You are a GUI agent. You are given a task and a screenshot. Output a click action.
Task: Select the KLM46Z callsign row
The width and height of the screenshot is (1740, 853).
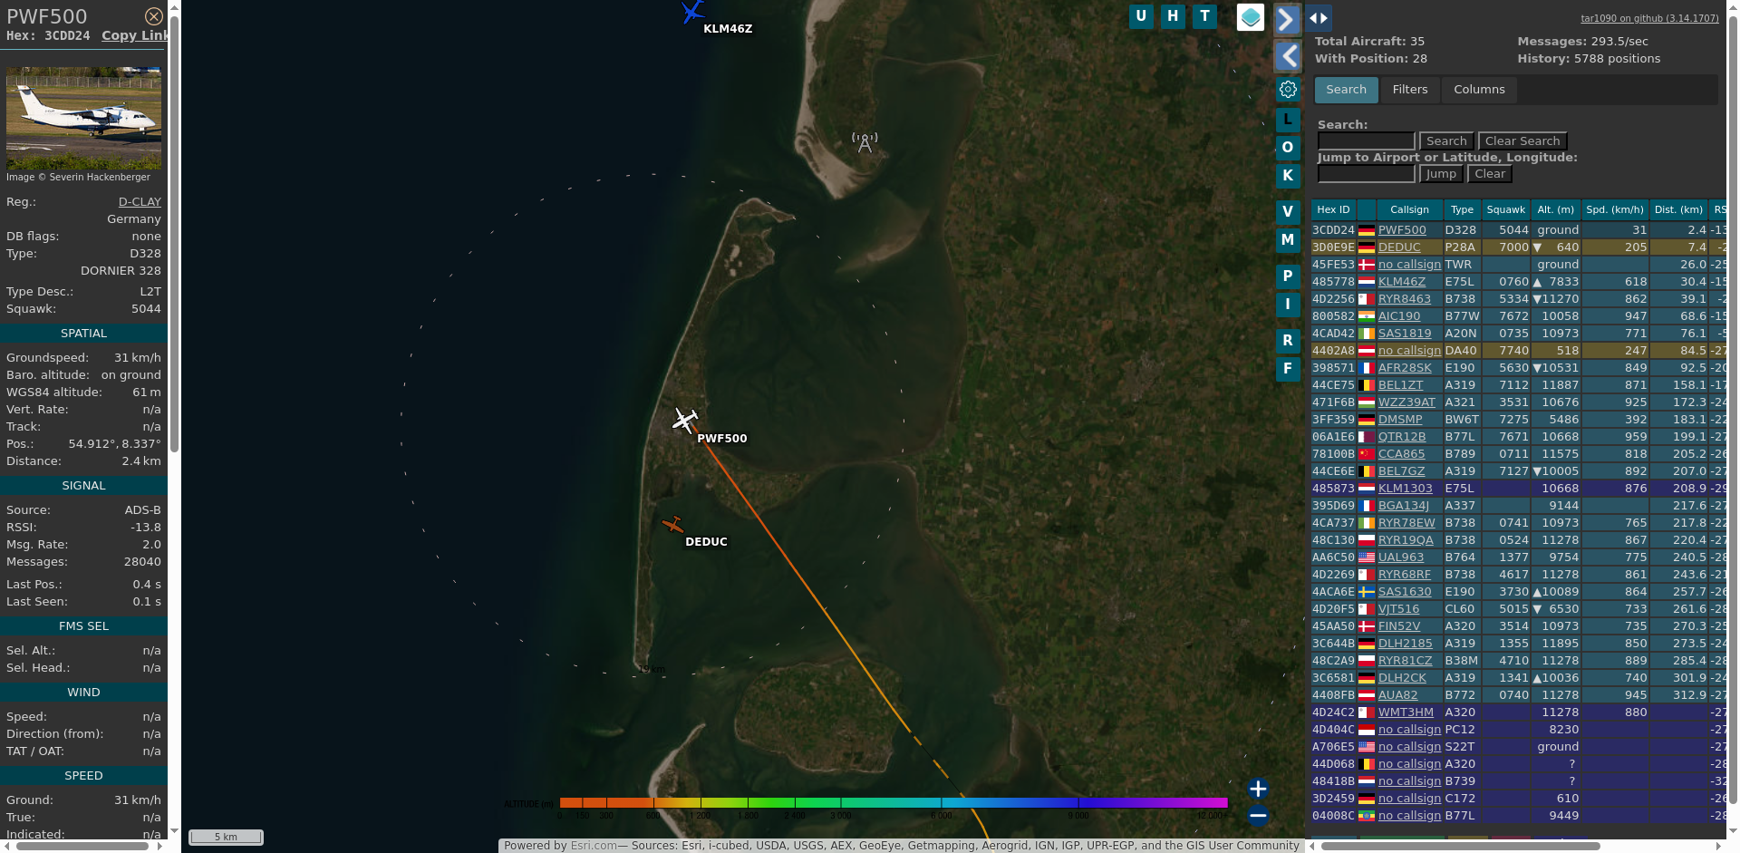click(1402, 282)
